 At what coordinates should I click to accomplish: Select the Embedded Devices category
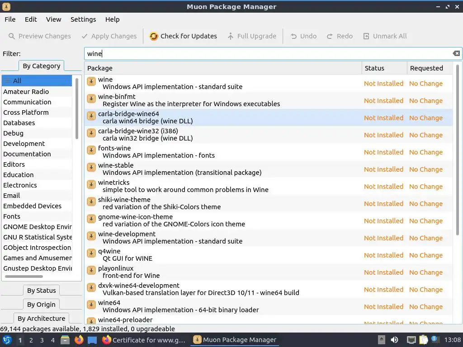37,206
